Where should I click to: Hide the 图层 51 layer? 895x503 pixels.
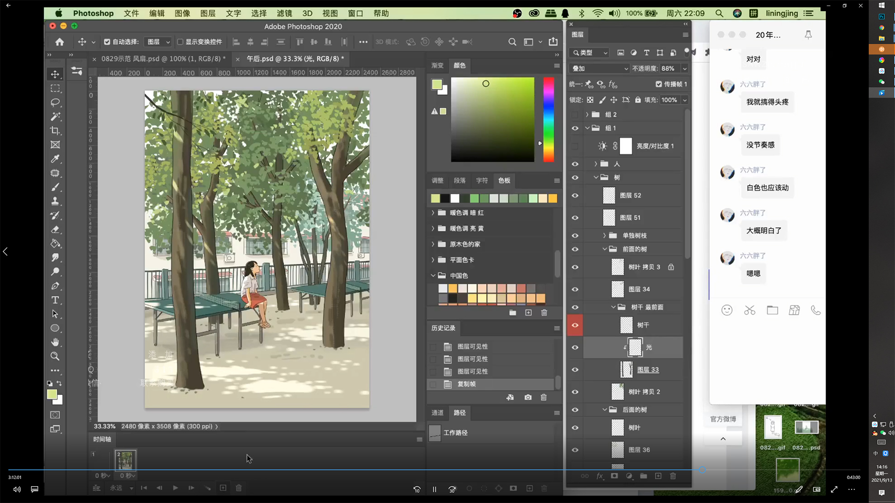coord(575,218)
